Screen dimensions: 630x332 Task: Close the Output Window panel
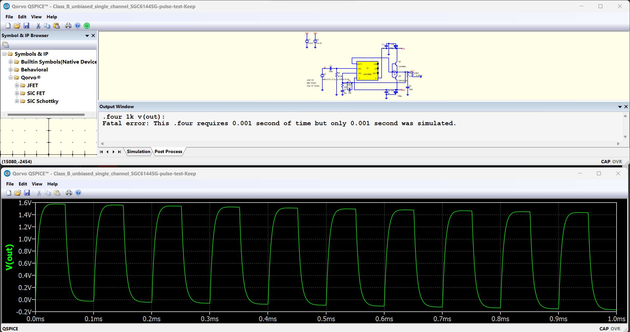(626, 107)
